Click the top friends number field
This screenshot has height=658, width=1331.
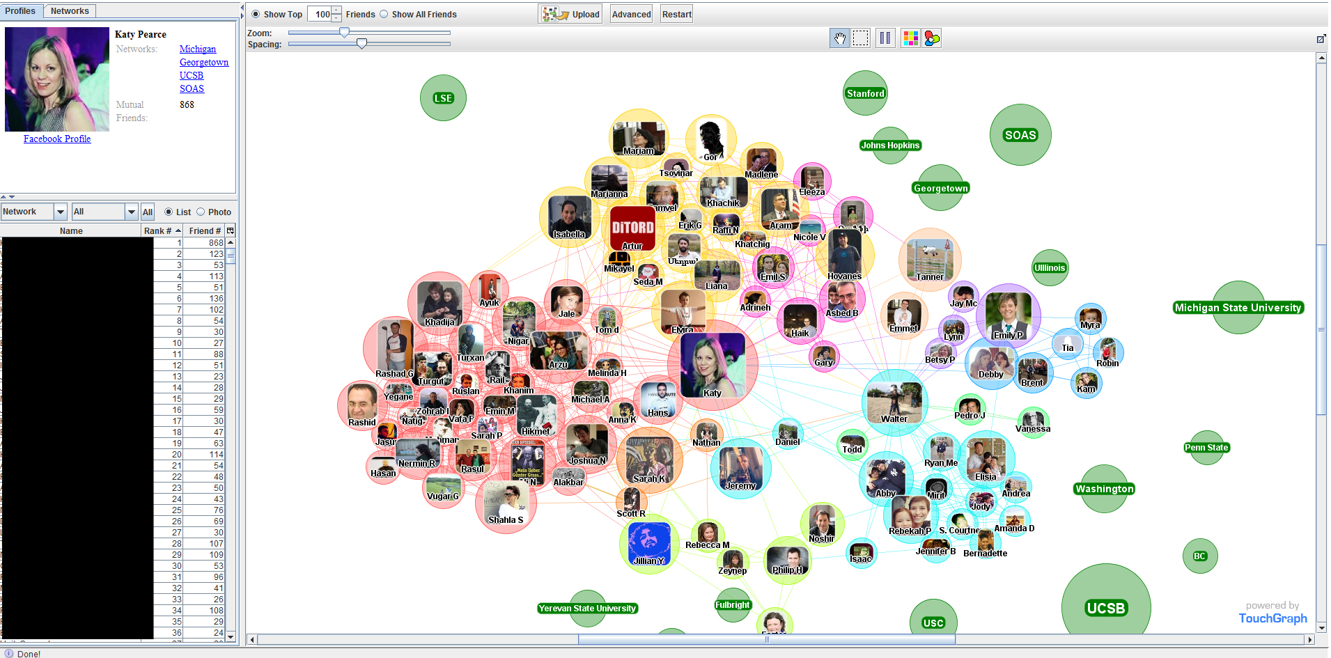coord(320,14)
